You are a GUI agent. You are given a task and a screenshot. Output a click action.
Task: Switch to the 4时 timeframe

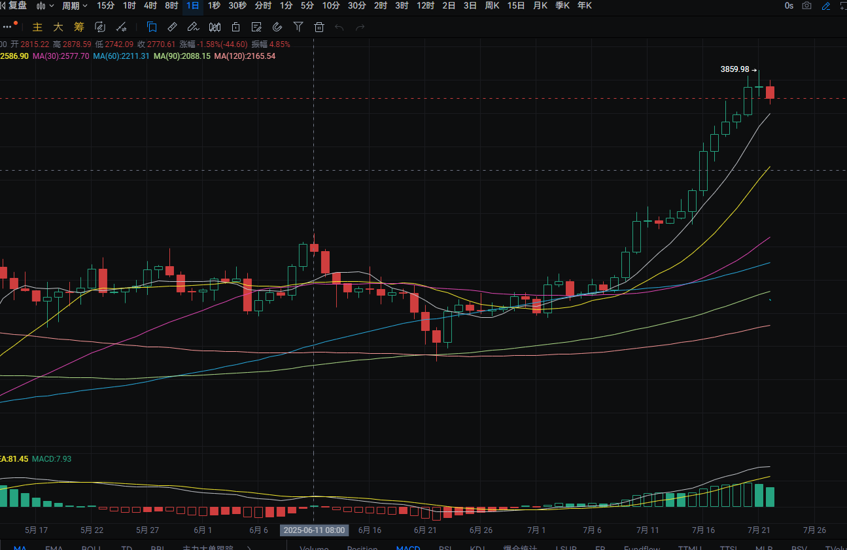tap(150, 6)
